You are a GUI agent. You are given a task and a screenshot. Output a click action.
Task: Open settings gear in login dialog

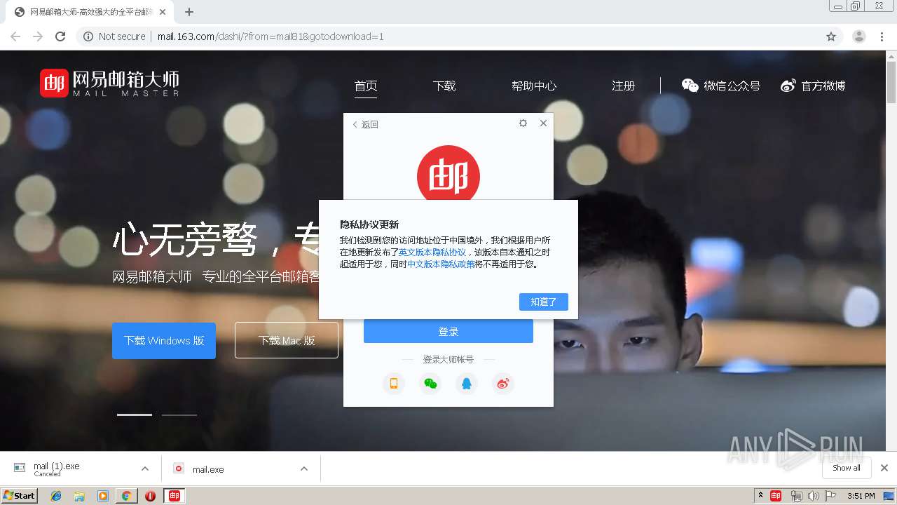pos(523,123)
